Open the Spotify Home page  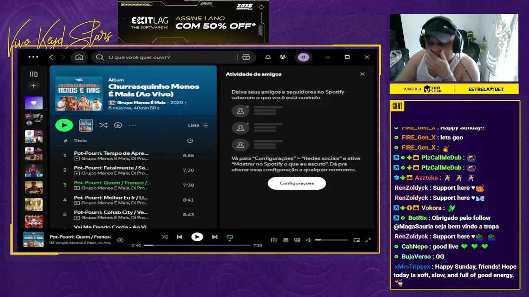[x=79, y=57]
